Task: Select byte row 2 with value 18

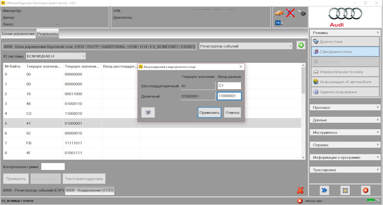Action: pos(152,94)
